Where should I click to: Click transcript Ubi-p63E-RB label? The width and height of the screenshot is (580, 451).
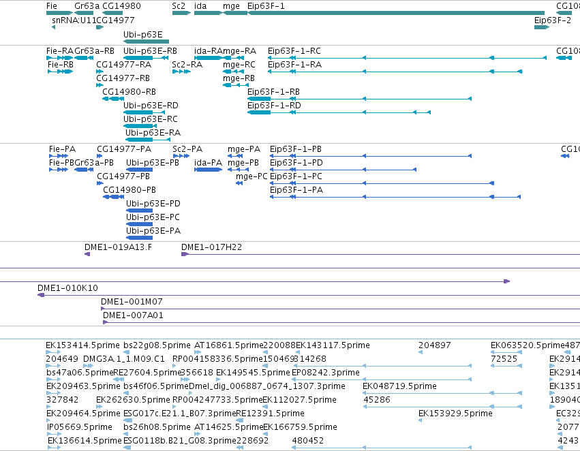(150, 50)
